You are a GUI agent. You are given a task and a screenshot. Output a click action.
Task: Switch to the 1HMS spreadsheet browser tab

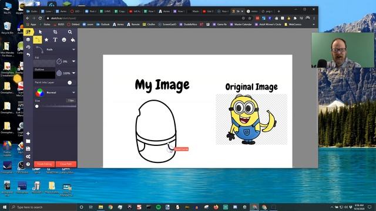pos(106,11)
